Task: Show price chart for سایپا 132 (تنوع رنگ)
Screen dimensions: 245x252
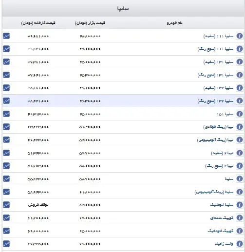Action: pos(6,101)
